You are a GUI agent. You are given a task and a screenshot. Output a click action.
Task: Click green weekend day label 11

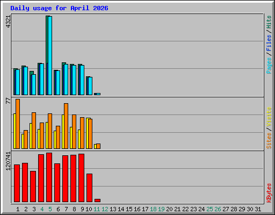97,209
